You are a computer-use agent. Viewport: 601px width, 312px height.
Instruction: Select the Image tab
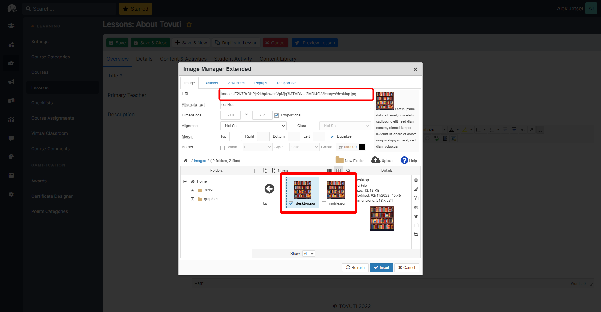click(189, 83)
